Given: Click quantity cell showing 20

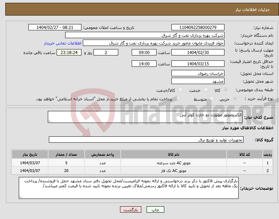Looking at the screenshot, I should pyautogui.click(x=66, y=171).
